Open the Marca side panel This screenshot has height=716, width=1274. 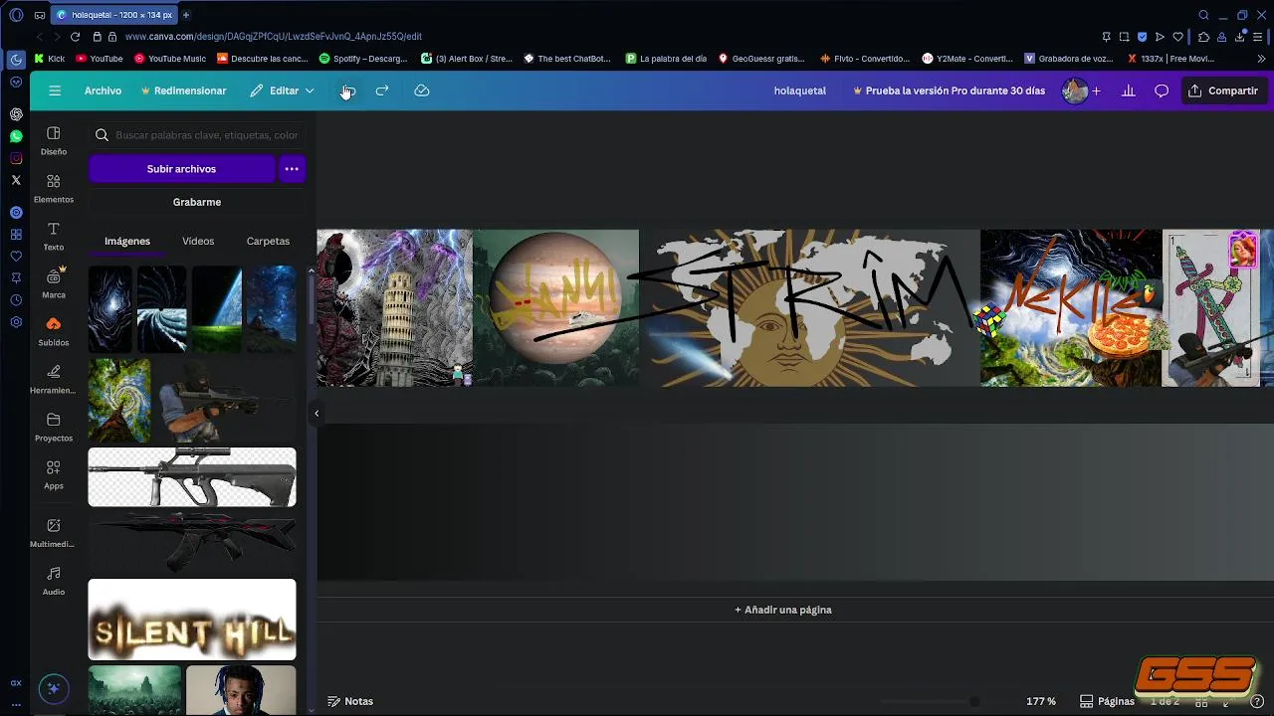tap(54, 283)
